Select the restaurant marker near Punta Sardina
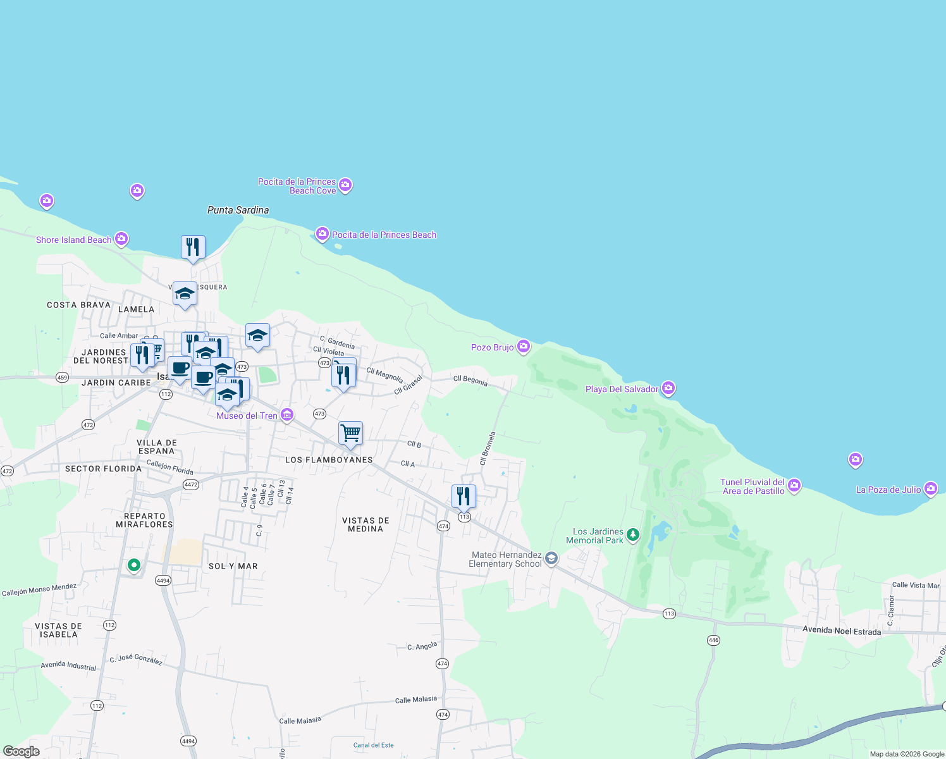This screenshot has height=759, width=946. pos(192,247)
